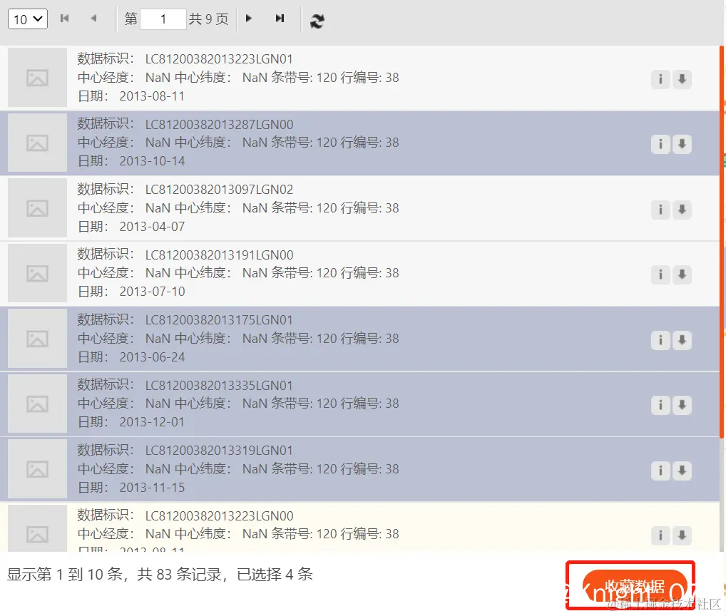Jump to the last page
Screen dimensions: 726x616
pos(280,18)
